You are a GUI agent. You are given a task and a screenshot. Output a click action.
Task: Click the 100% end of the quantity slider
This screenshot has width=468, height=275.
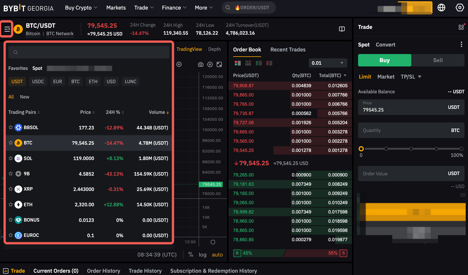461,149
